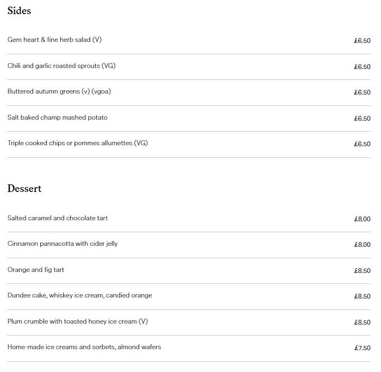Select Salted caramel and chocolate tart
This screenshot has height=372, width=381.
coord(58,218)
